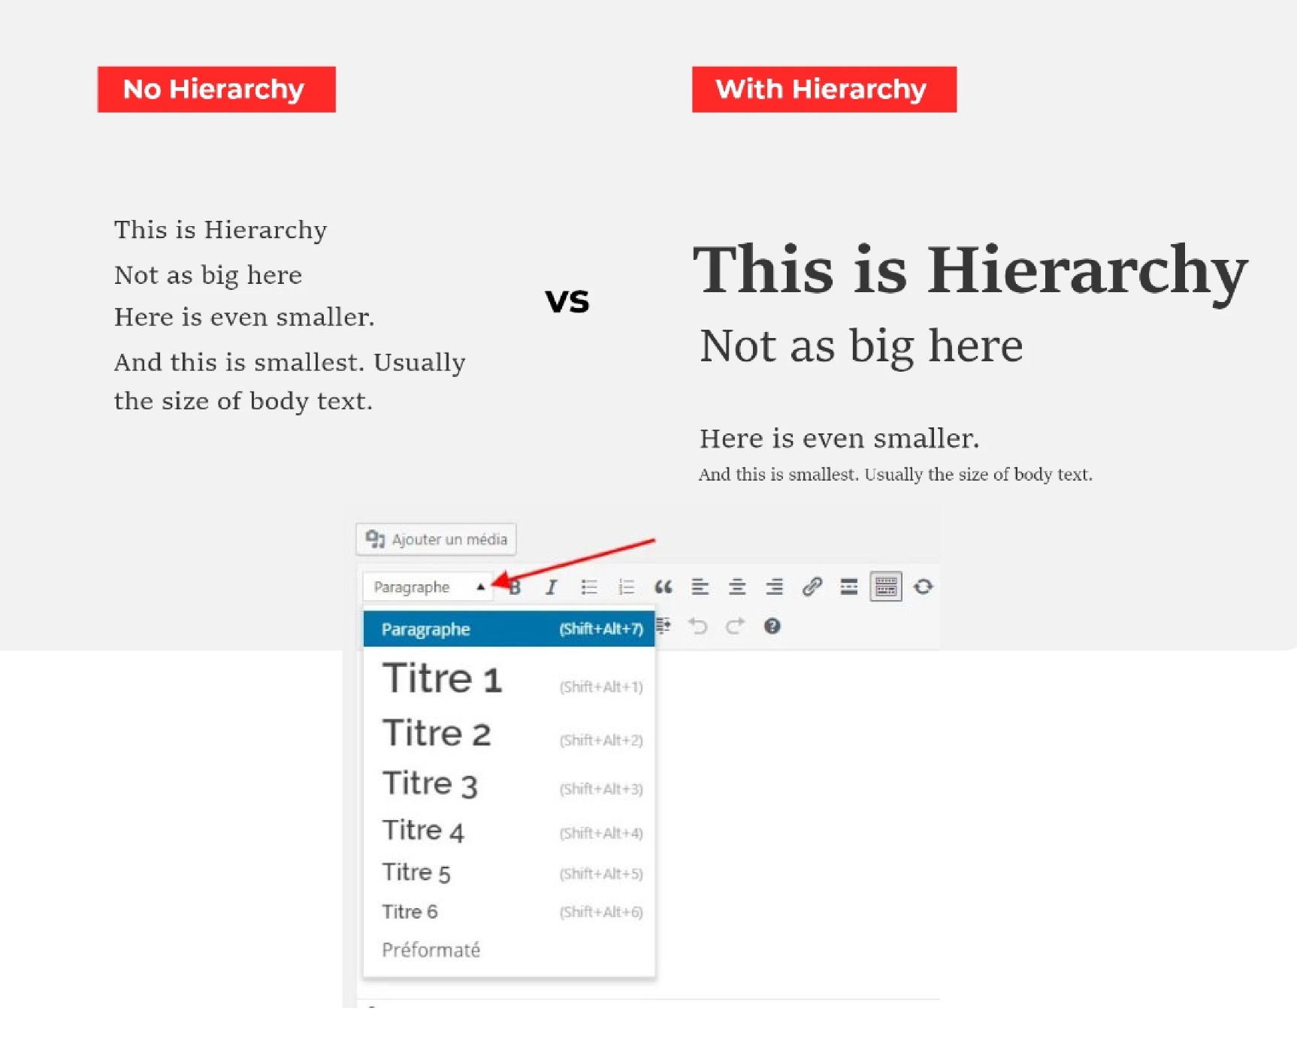Click the indent icon on second toolbar row

(x=664, y=626)
